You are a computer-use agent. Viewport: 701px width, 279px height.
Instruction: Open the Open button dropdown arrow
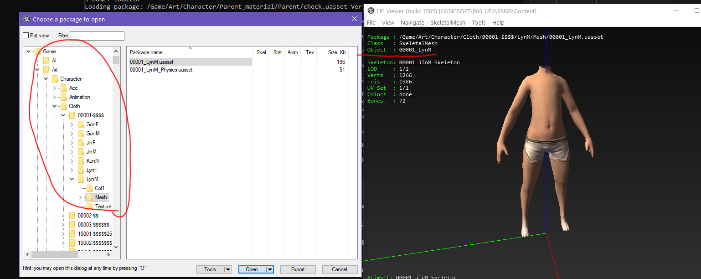[270, 269]
